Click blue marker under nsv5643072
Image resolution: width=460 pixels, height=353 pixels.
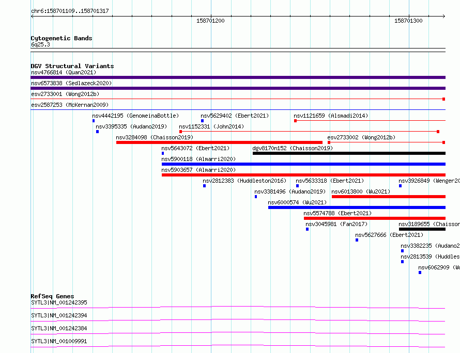point(163,153)
